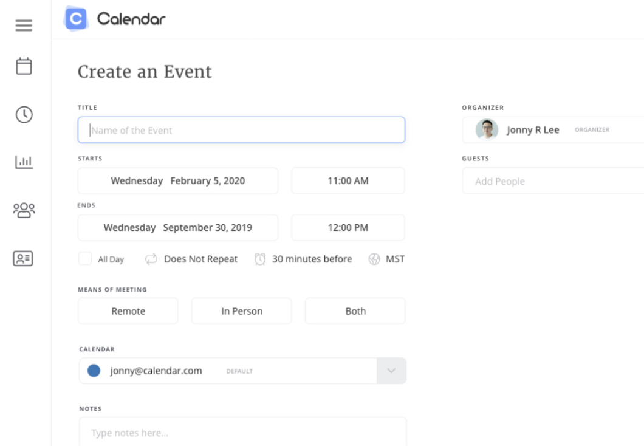Screen dimensions: 644x446
Task: Open the calendar view sidebar icon
Action: (x=24, y=66)
